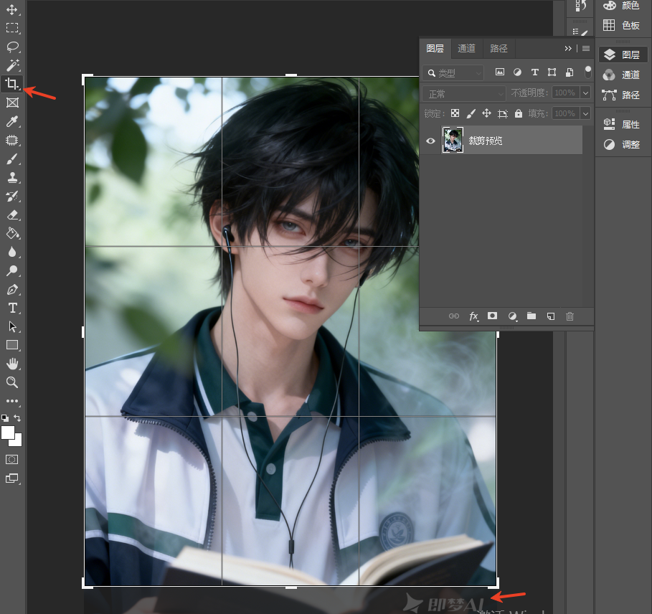Choose the Magic Wand tool
Screen dimensions: 652x614
click(12, 65)
